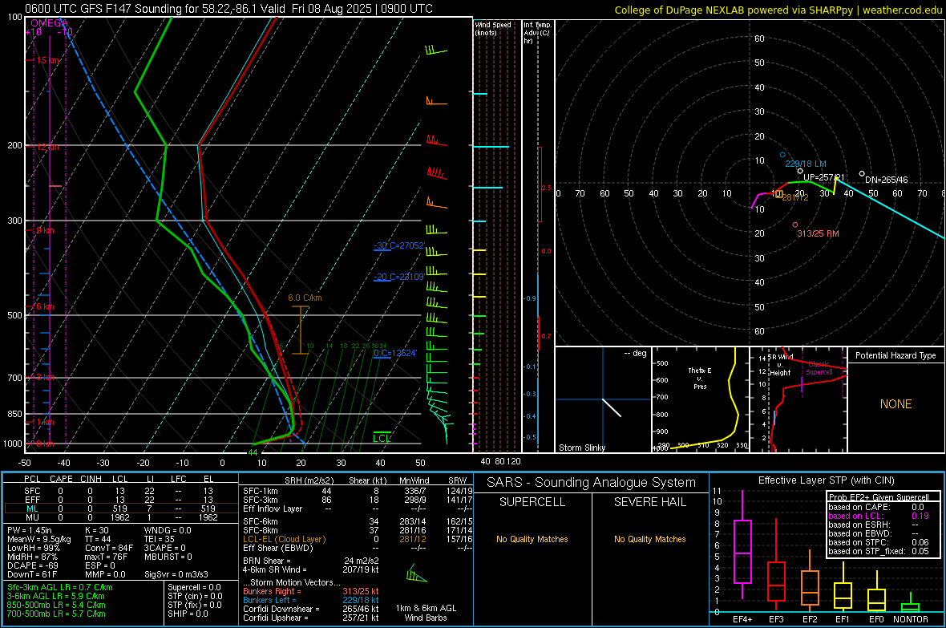
Task: Select the 313/25 RM hodograph label
Action: 818,233
